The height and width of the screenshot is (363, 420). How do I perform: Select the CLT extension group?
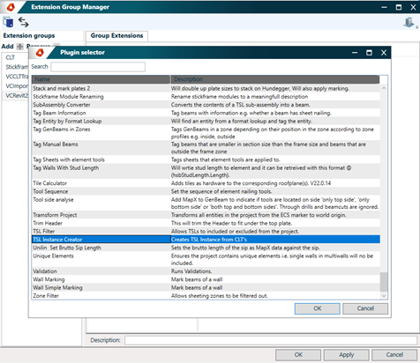coord(11,57)
